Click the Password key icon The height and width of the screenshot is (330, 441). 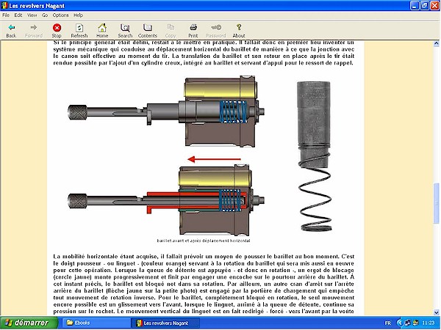coord(216,30)
